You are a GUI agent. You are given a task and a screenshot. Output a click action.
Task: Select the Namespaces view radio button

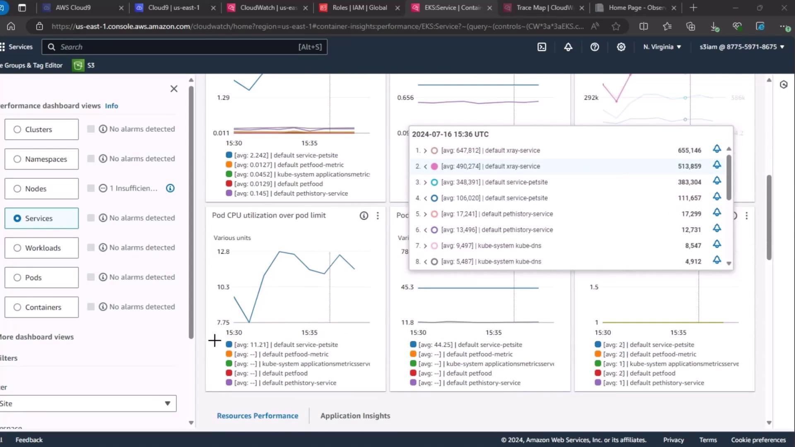point(17,159)
